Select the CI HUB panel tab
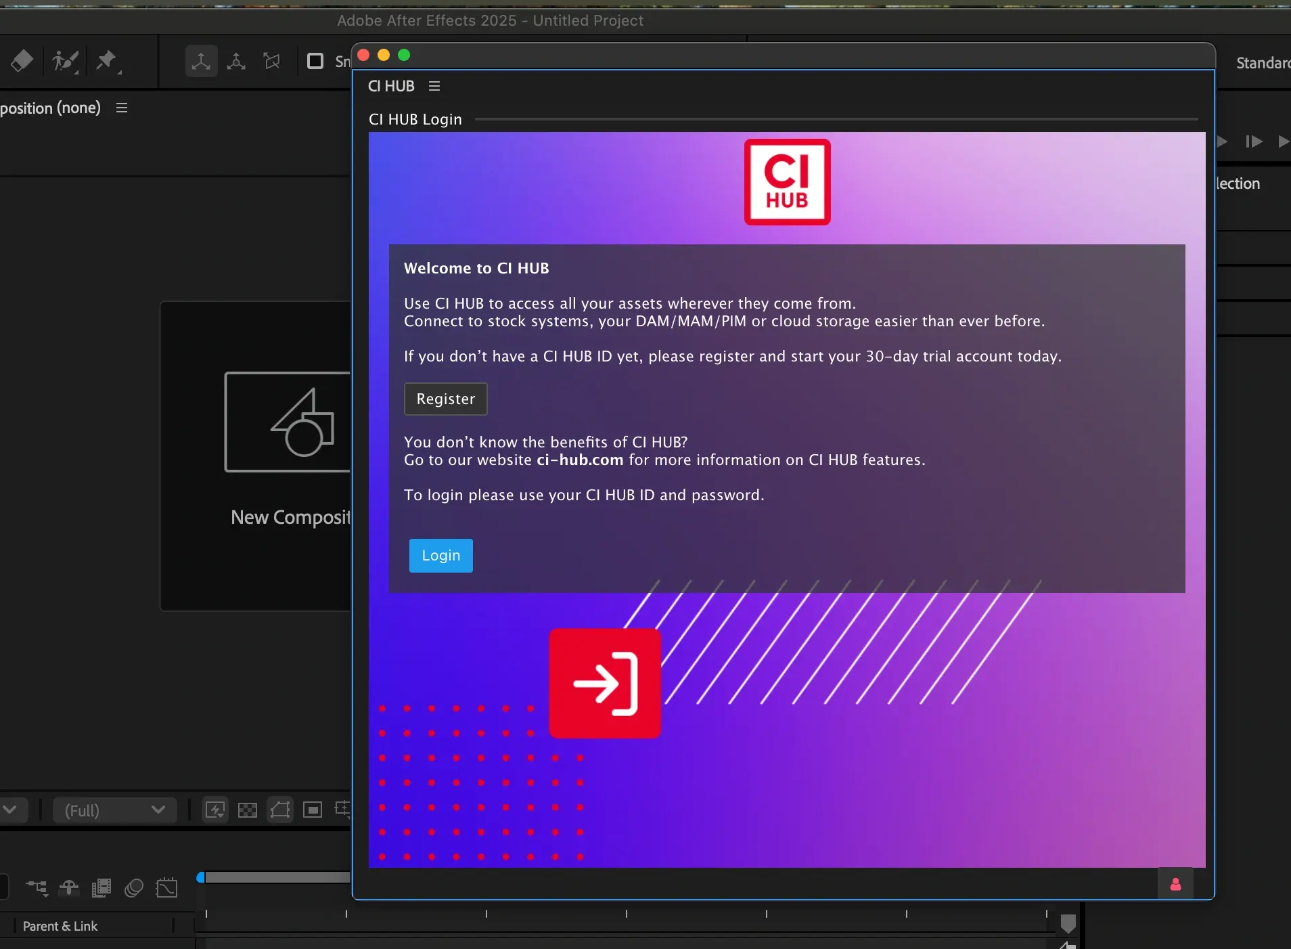Screen dimensions: 1291x949 tap(391, 86)
